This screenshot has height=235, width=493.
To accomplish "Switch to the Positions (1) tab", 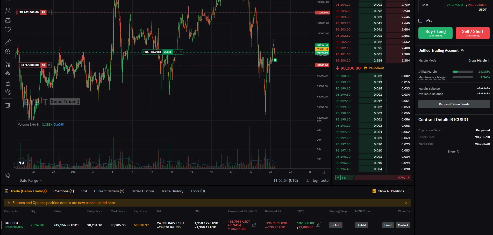I will pos(64,191).
